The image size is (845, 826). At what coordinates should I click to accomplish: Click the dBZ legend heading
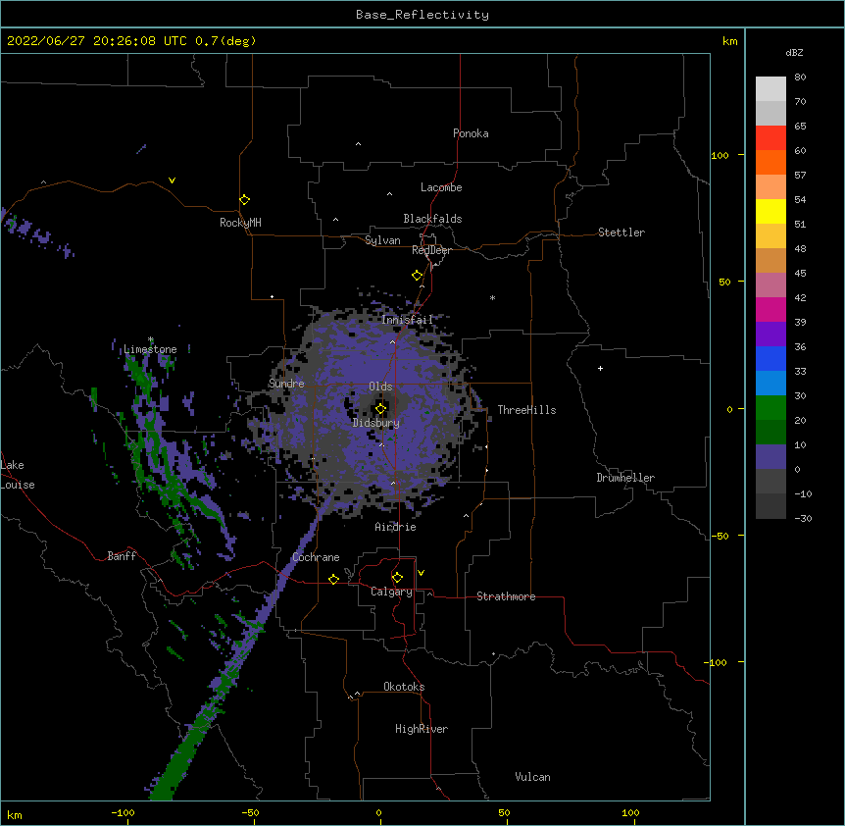(794, 52)
